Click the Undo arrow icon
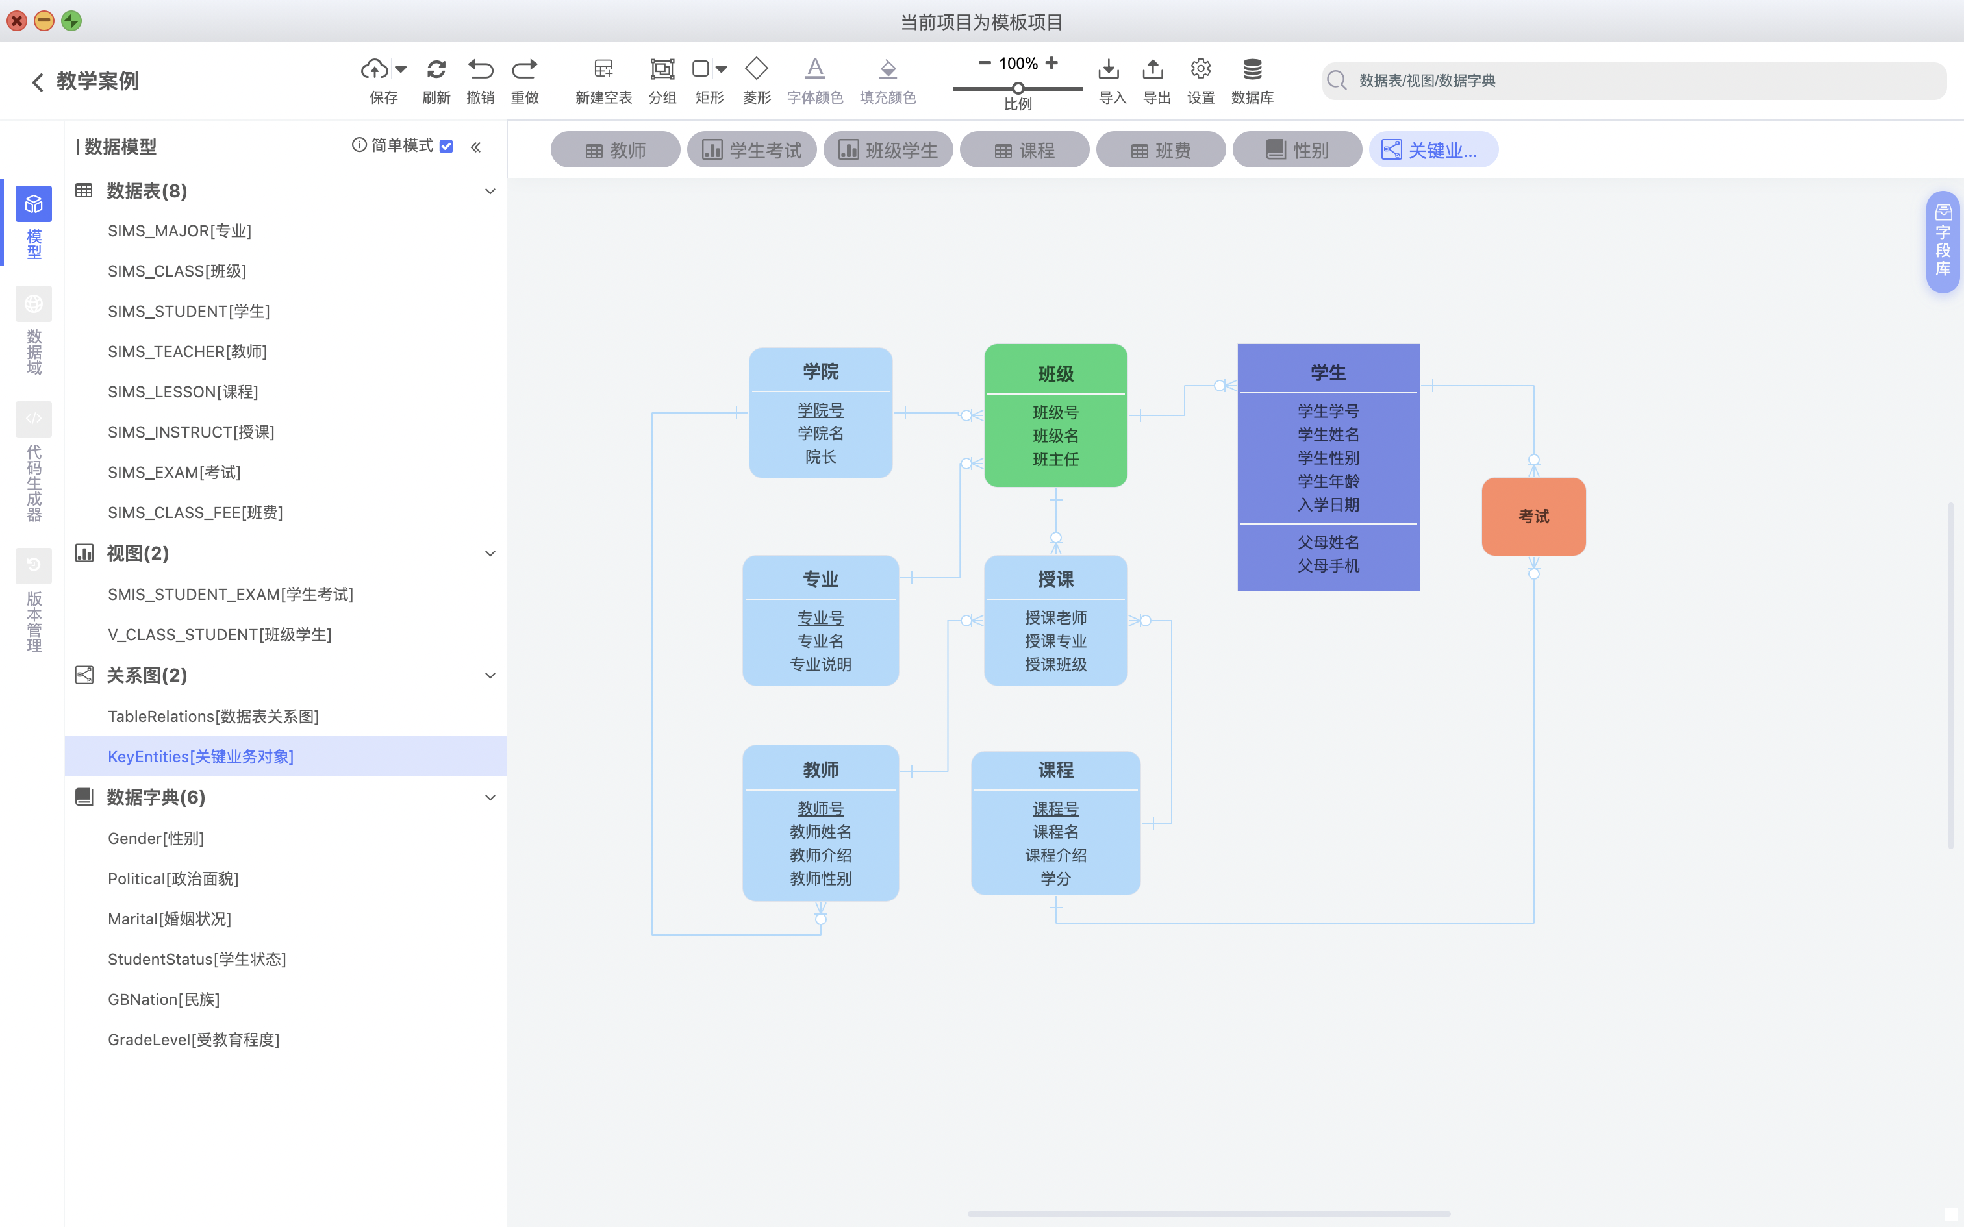The width and height of the screenshot is (1964, 1227). pos(481,69)
